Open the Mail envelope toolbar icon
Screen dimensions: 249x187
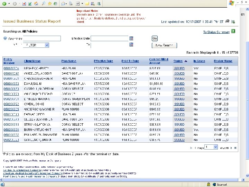click(x=63, y=4)
